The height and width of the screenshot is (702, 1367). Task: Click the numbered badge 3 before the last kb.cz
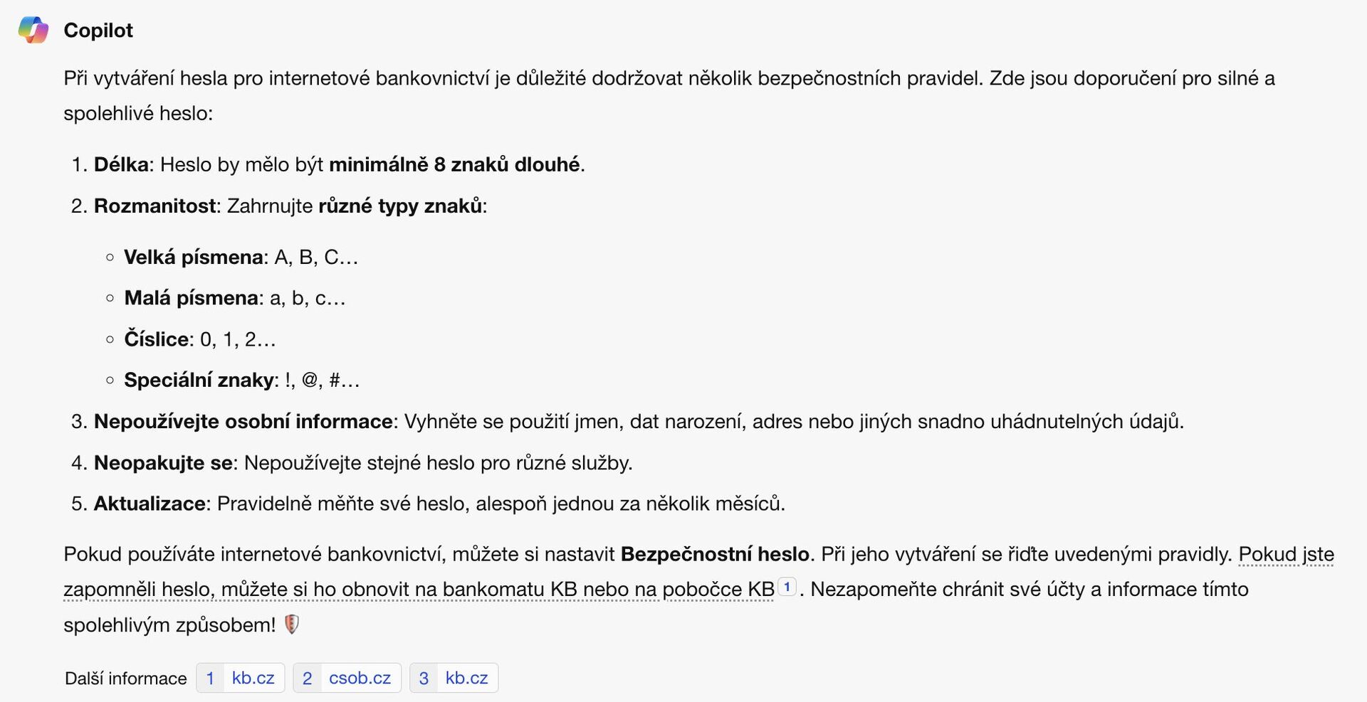click(x=424, y=678)
